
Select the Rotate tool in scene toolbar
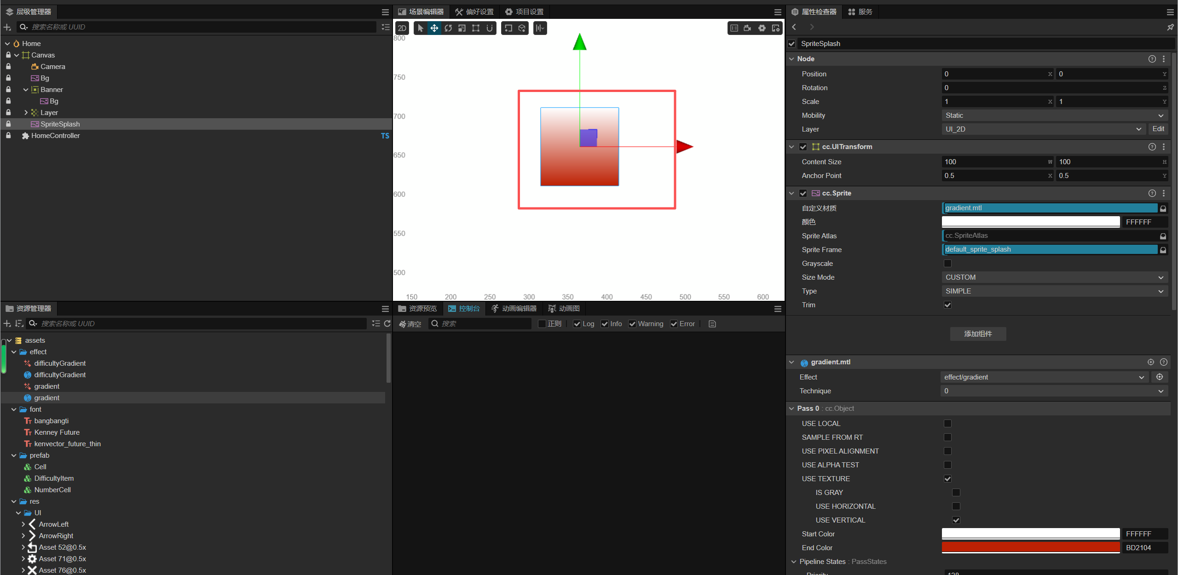click(x=448, y=28)
